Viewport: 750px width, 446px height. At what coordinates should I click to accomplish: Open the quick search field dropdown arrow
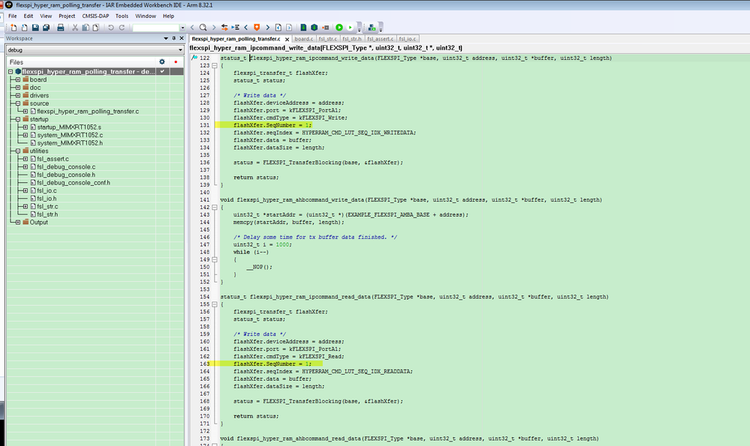(182, 28)
